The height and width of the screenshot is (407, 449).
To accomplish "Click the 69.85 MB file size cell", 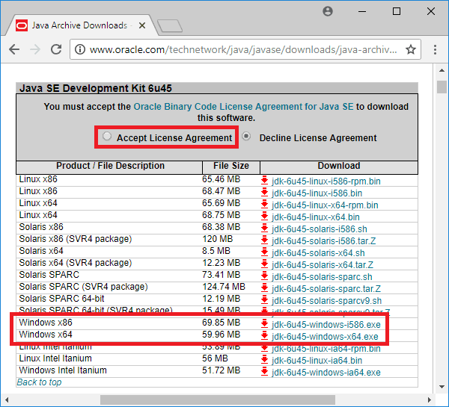I will coord(221,323).
